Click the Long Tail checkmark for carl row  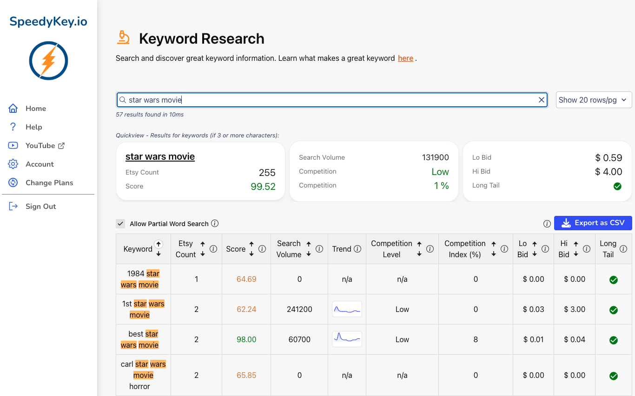coord(614,376)
